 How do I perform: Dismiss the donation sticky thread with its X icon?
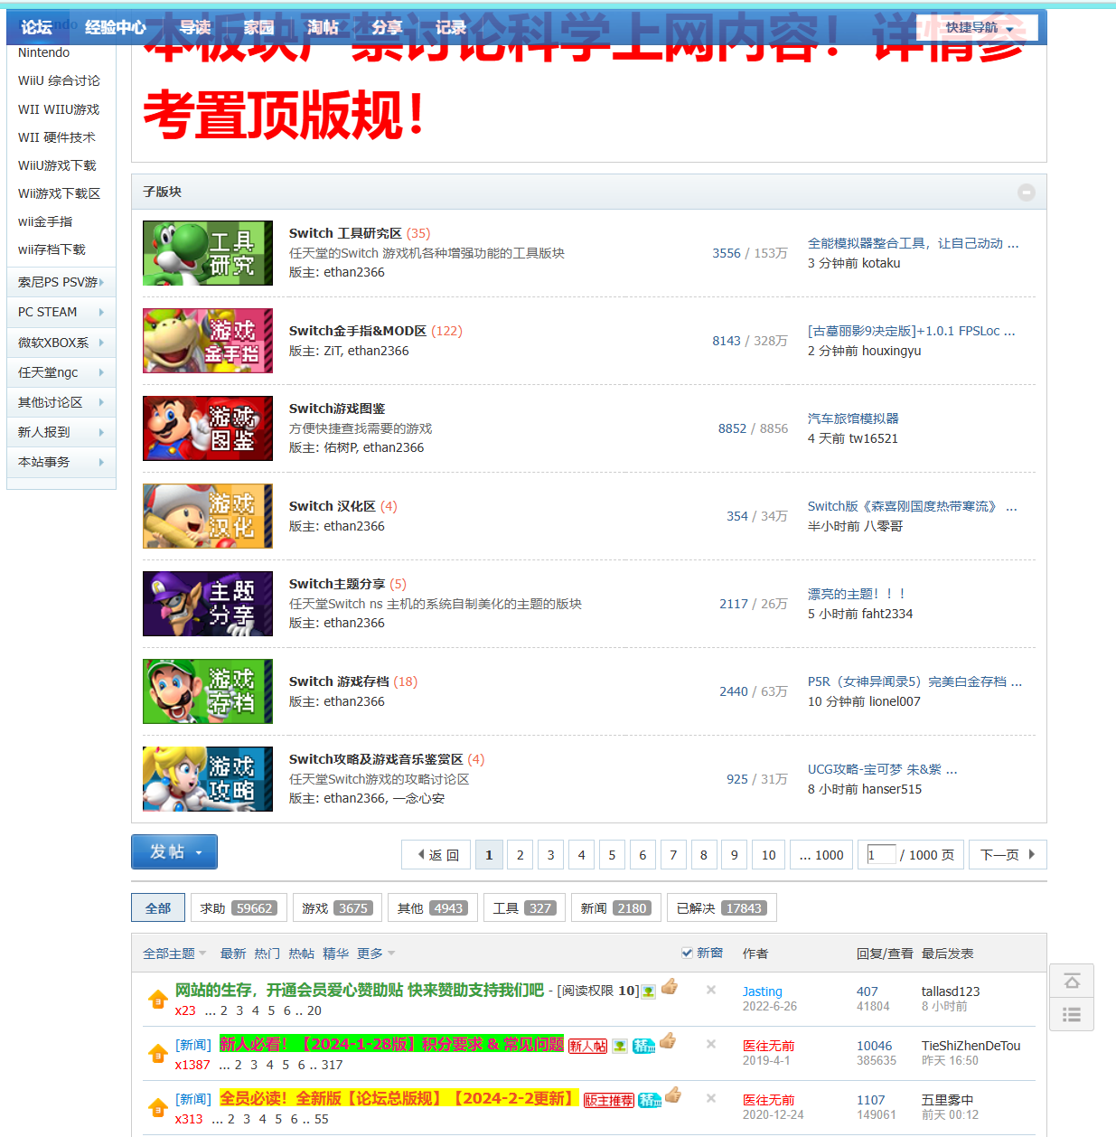711,991
